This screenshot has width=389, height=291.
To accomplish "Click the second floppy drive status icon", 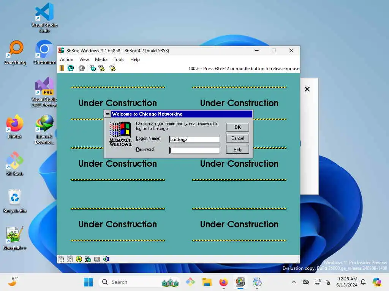I will pos(70,259).
